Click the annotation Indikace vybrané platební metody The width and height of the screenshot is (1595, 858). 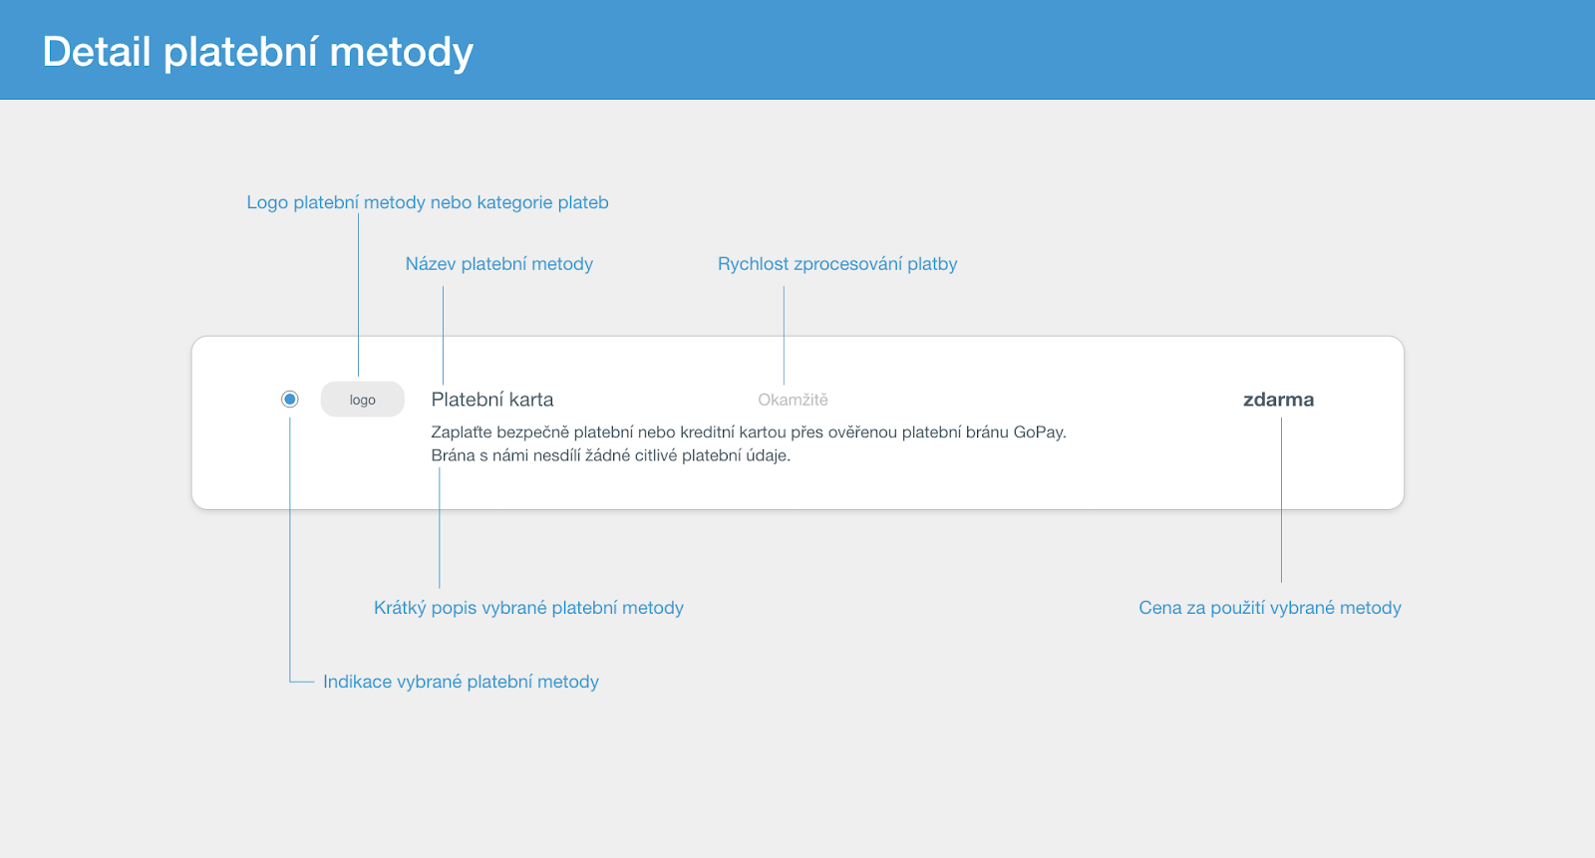pyautogui.click(x=461, y=682)
